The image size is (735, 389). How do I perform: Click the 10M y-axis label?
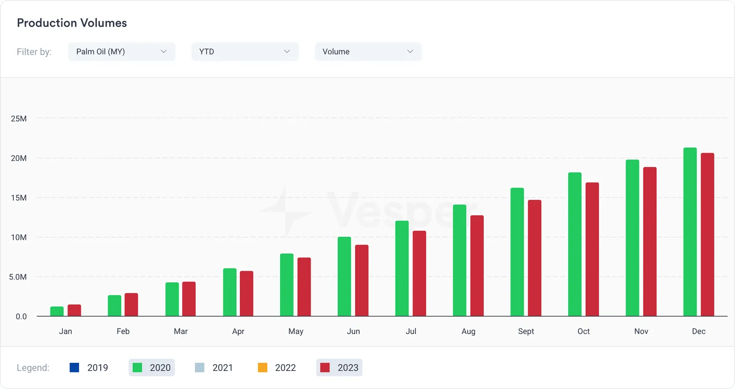tap(19, 237)
